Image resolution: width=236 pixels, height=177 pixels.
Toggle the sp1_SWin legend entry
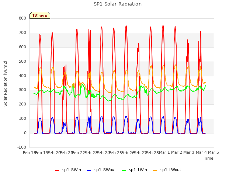coord(68,170)
